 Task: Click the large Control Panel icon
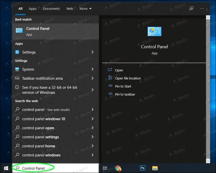154,31
